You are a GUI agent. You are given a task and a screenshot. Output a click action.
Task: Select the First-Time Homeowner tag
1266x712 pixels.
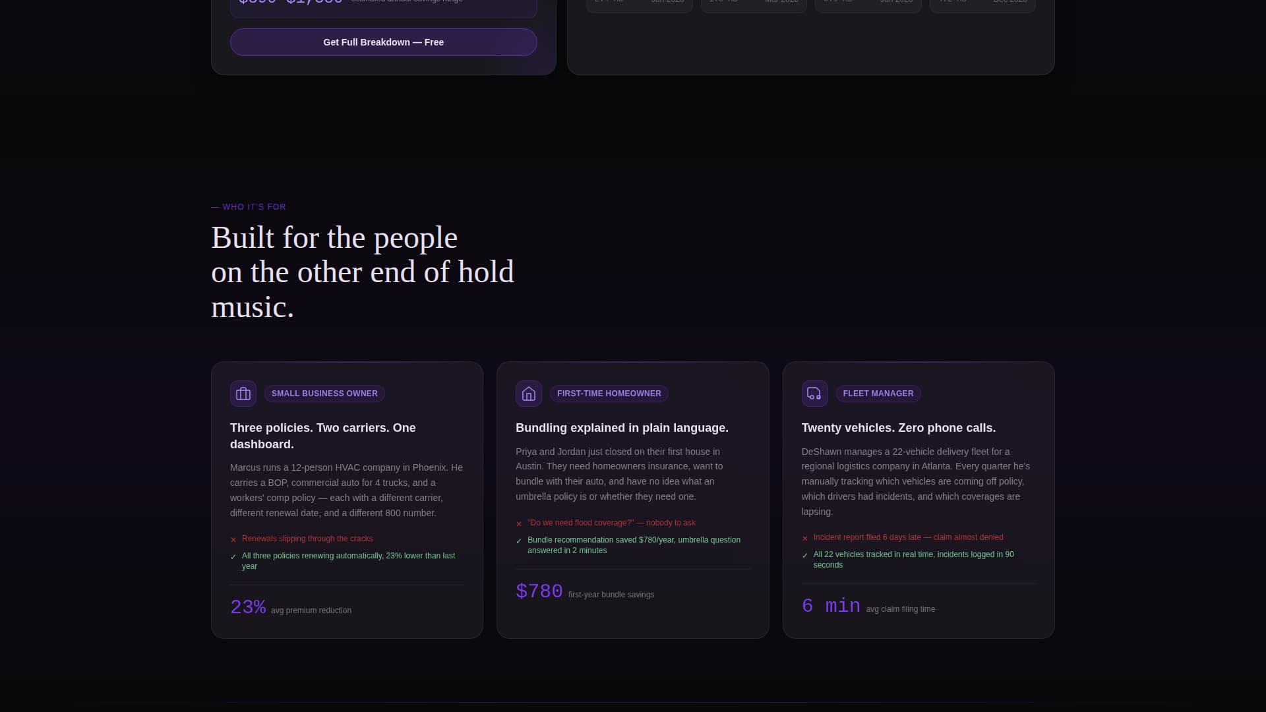(609, 394)
